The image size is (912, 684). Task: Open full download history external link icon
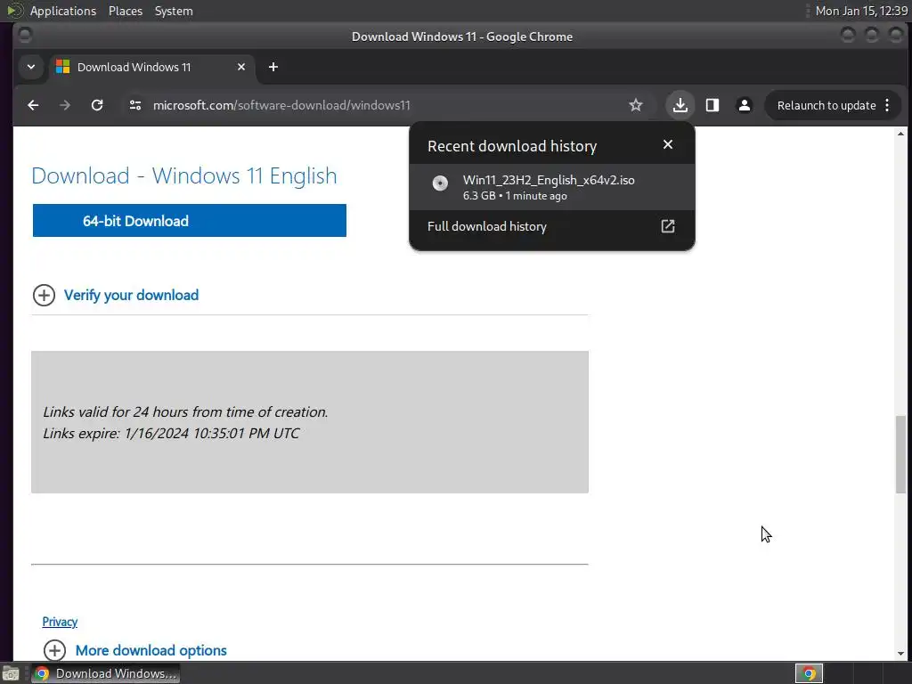(668, 226)
